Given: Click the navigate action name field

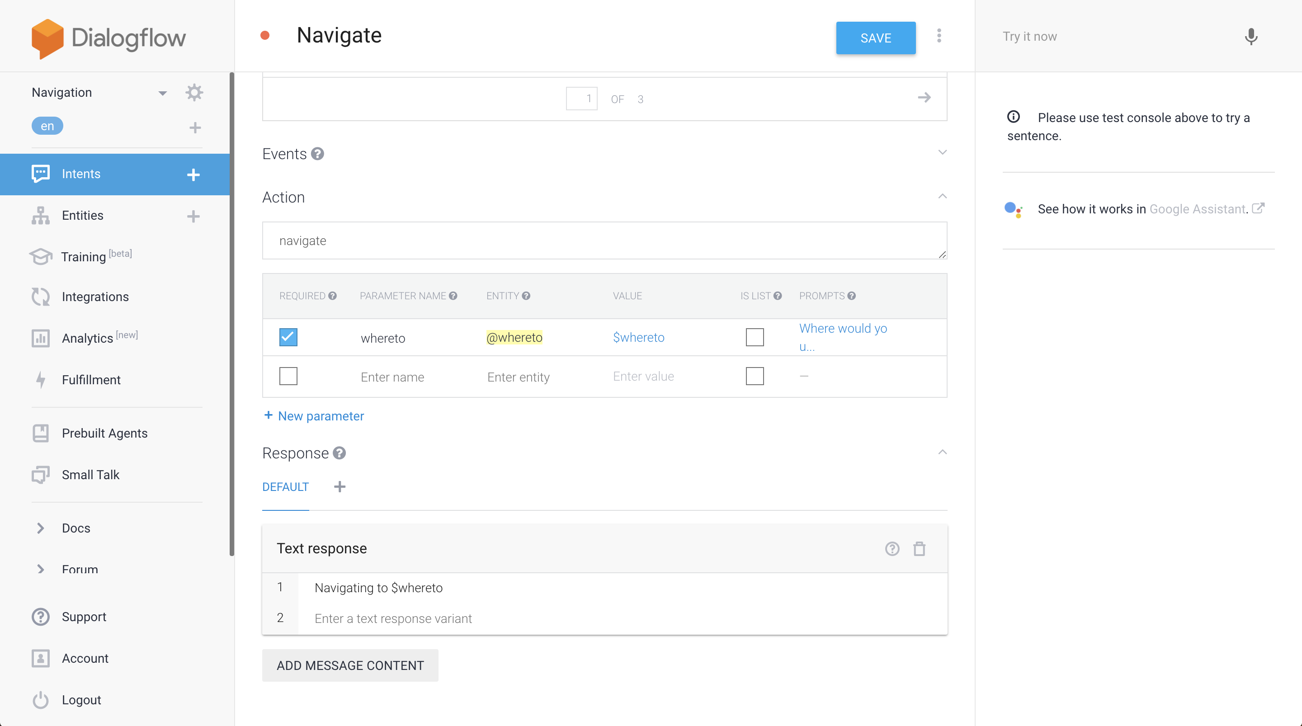Looking at the screenshot, I should tap(604, 240).
